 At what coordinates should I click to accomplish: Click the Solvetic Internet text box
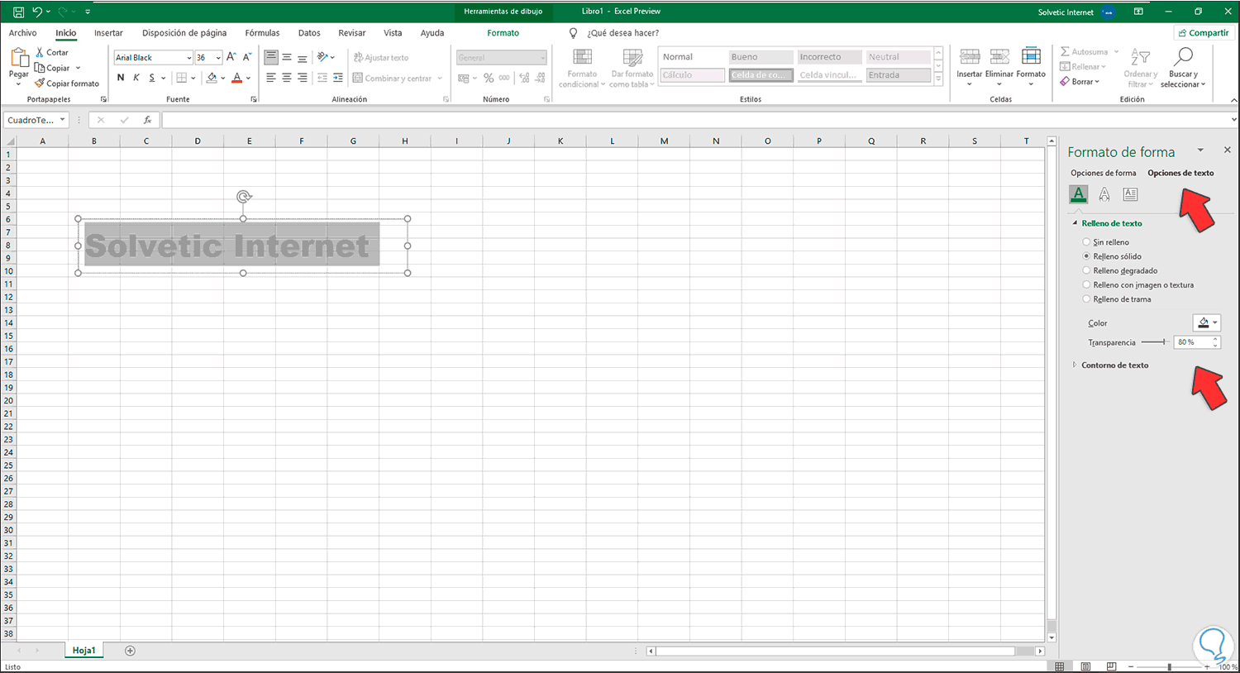(243, 246)
